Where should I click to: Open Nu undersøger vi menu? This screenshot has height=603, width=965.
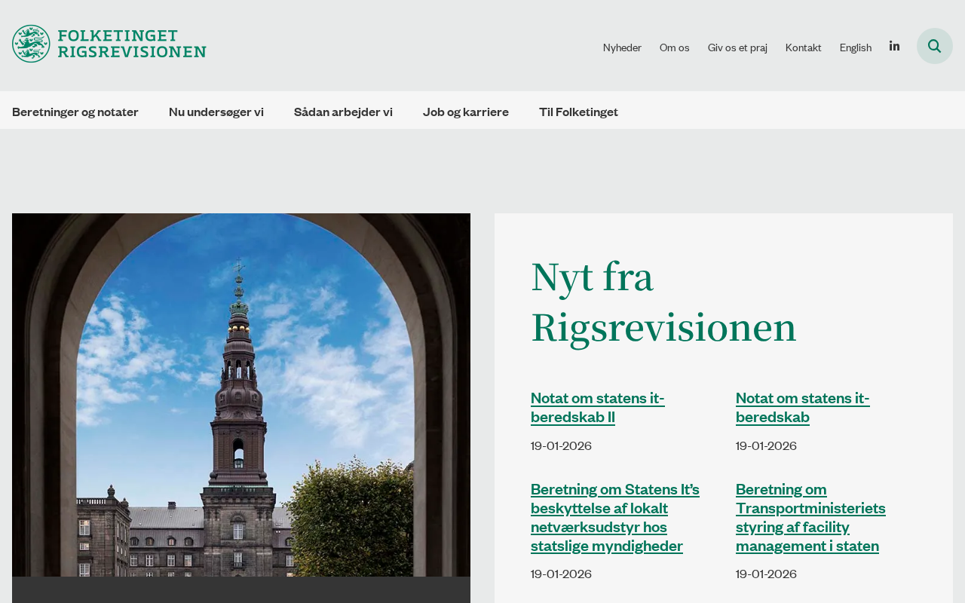[216, 112]
